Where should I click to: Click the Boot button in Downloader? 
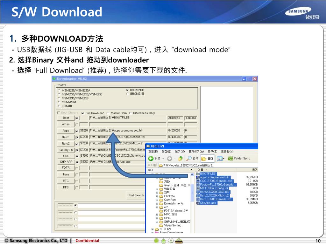tap(66, 118)
